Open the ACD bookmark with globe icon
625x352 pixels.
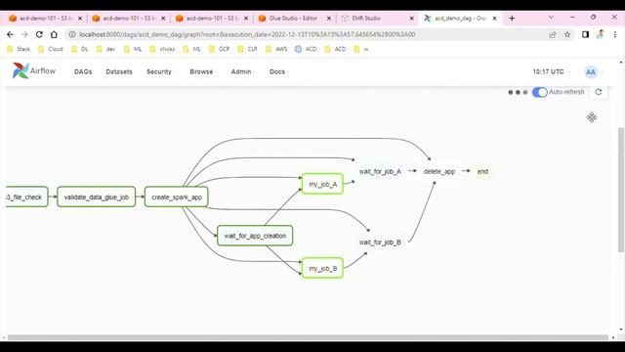click(x=306, y=49)
